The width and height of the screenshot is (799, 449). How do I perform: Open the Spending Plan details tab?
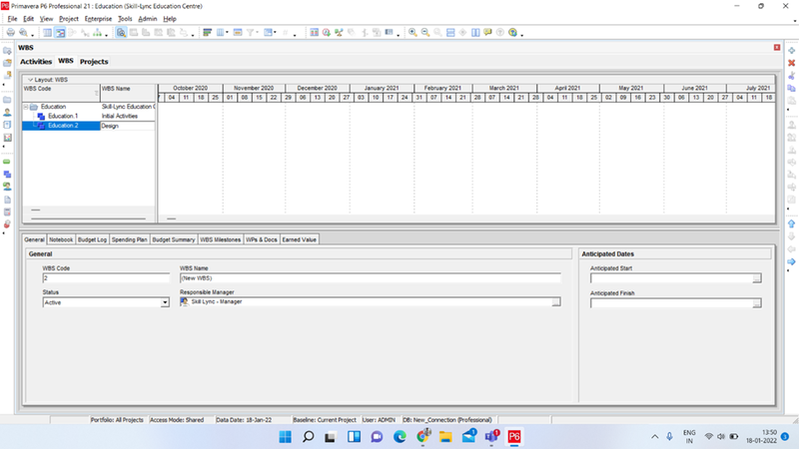pos(130,239)
